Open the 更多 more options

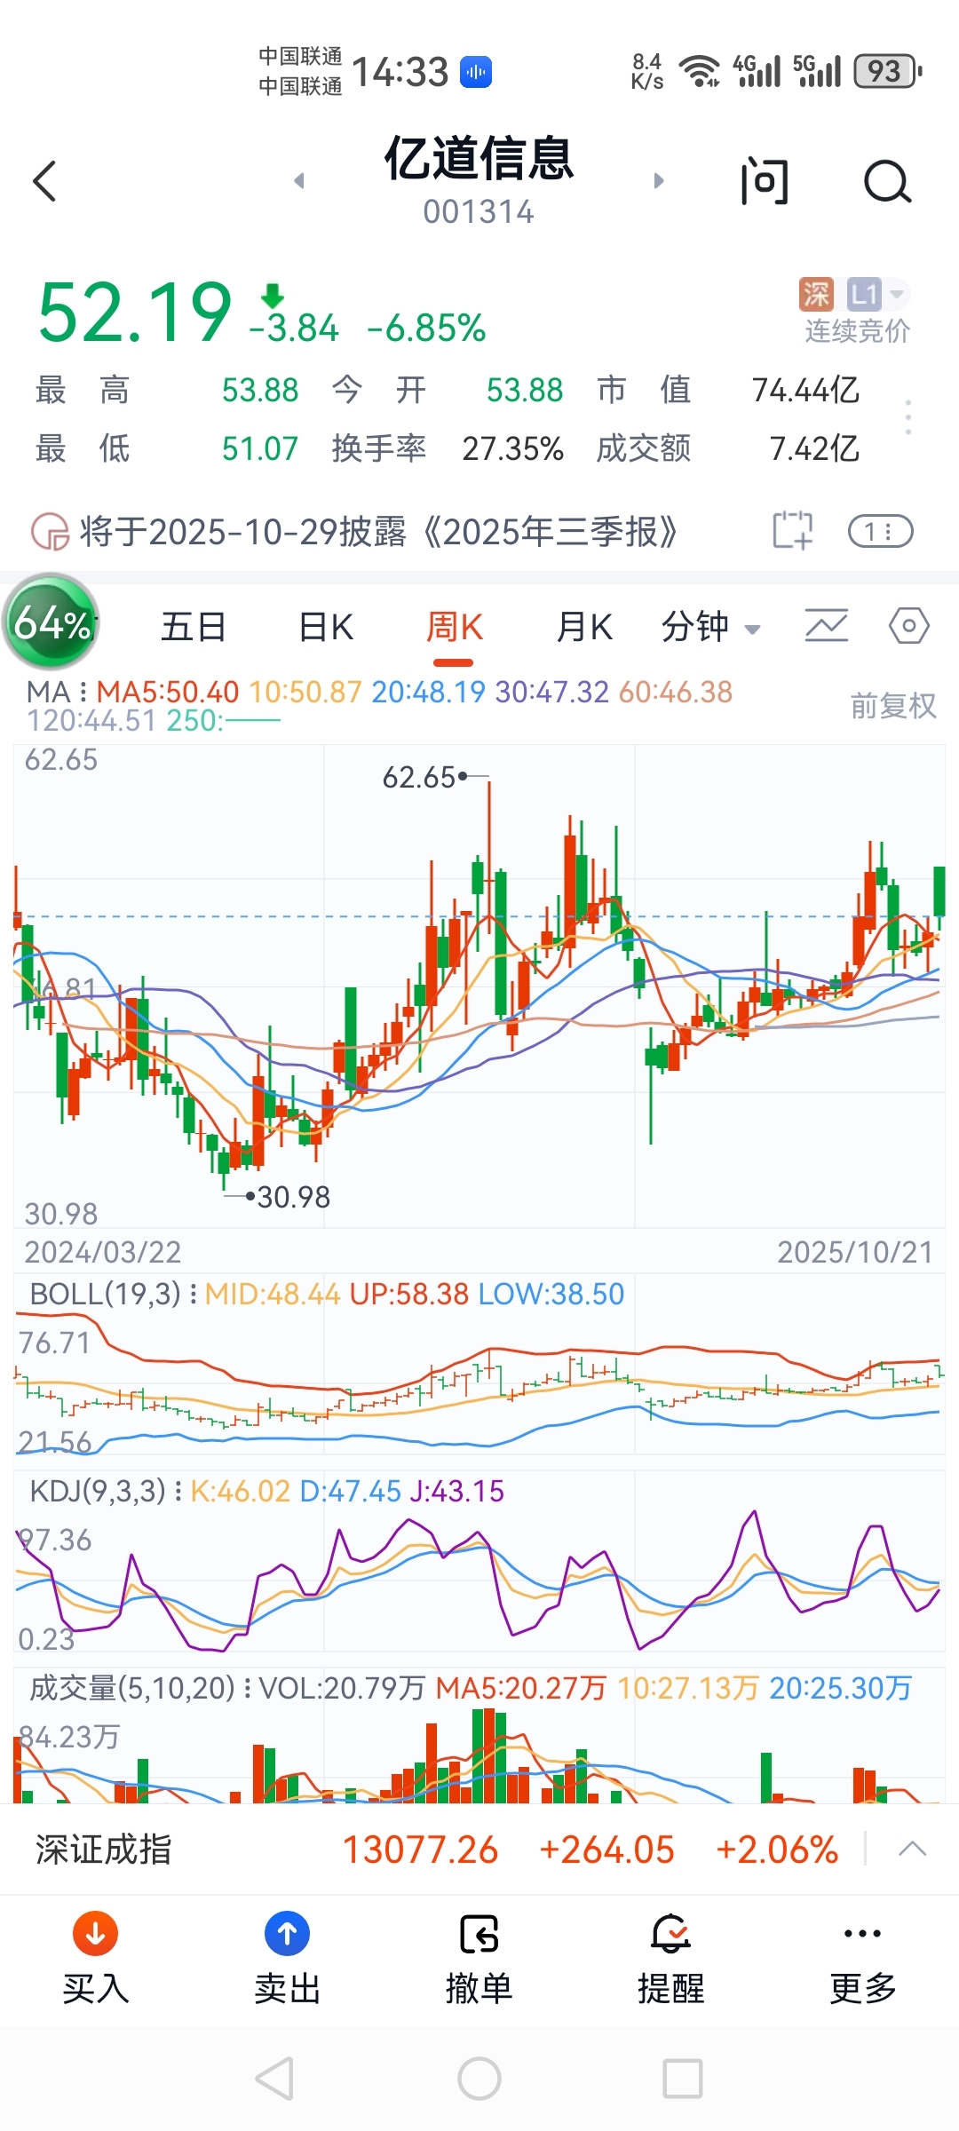pyautogui.click(x=862, y=1958)
